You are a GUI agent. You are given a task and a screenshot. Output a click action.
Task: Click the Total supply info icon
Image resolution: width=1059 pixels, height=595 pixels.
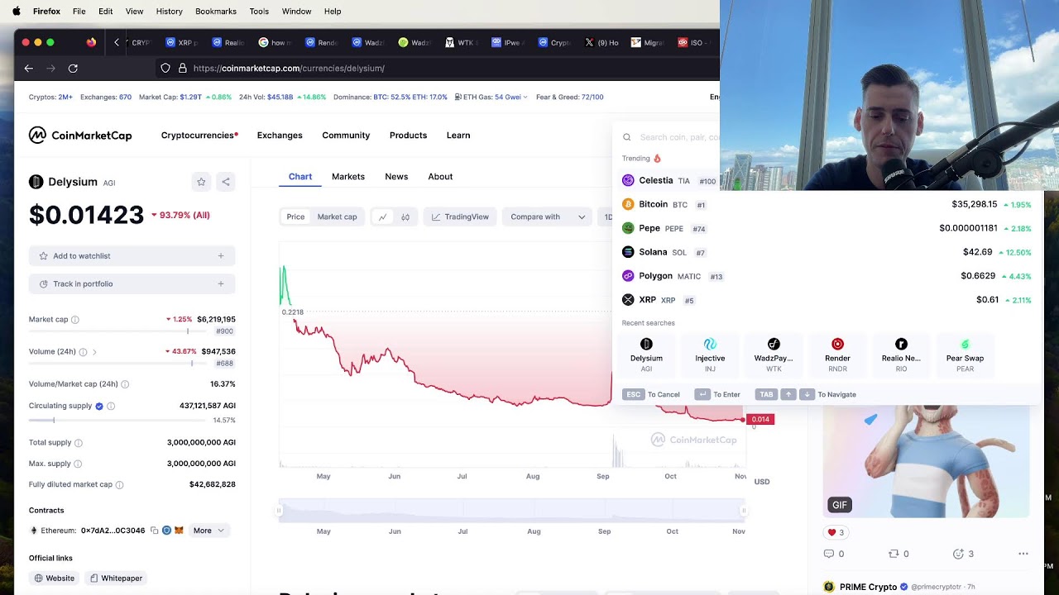coord(79,443)
